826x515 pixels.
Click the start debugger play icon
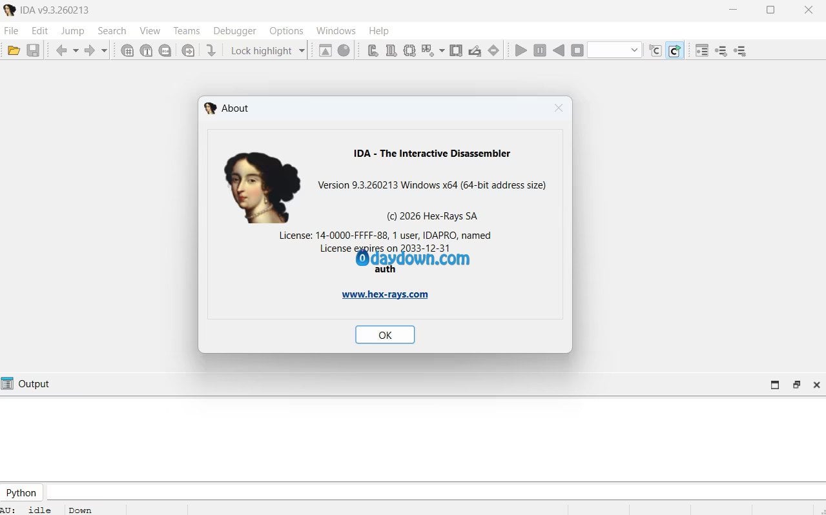521,50
